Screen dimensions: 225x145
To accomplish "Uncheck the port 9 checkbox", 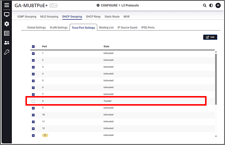I will (33, 108).
